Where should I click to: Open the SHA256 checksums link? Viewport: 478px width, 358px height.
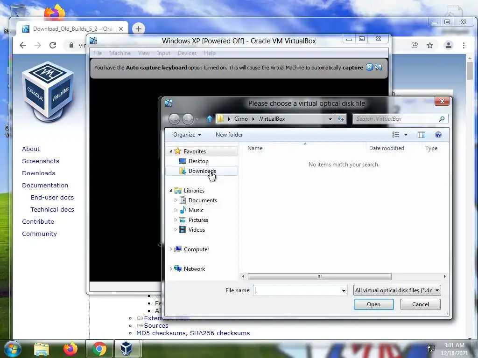click(x=220, y=333)
